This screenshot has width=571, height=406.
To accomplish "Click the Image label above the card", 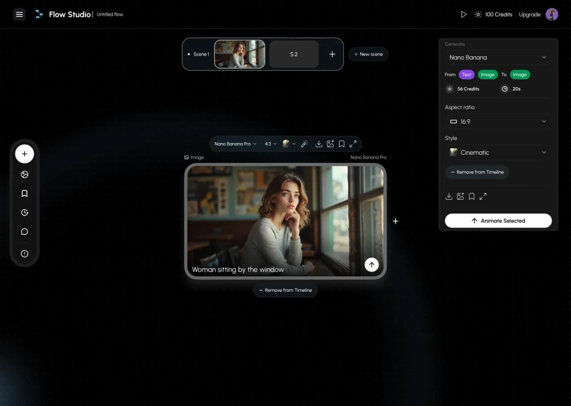I will click(x=194, y=157).
